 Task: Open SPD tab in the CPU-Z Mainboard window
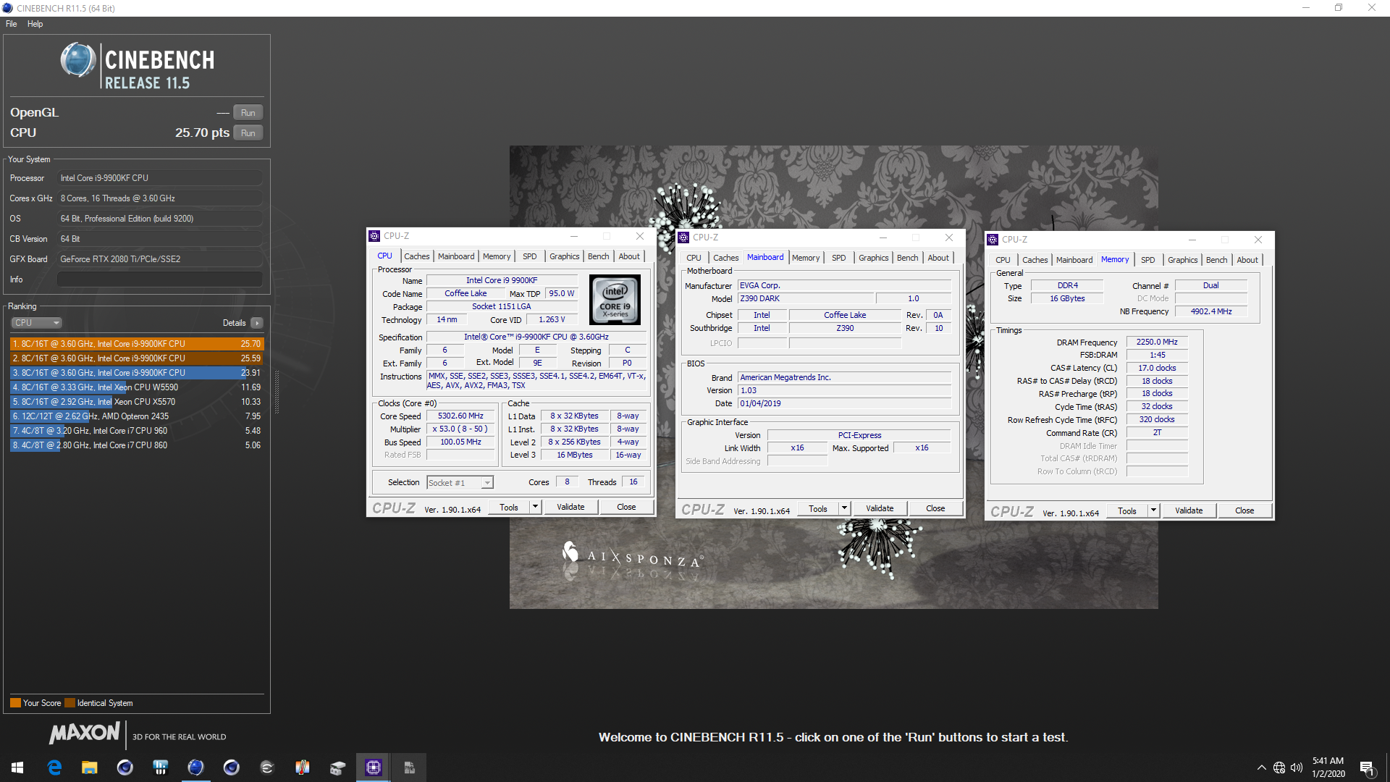[x=839, y=258]
